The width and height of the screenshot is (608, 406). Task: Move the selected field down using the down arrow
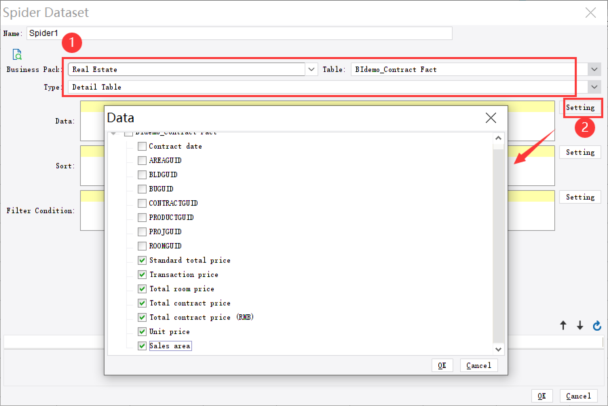coord(579,326)
